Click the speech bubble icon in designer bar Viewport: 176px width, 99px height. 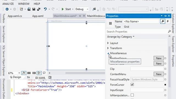pos(44,73)
